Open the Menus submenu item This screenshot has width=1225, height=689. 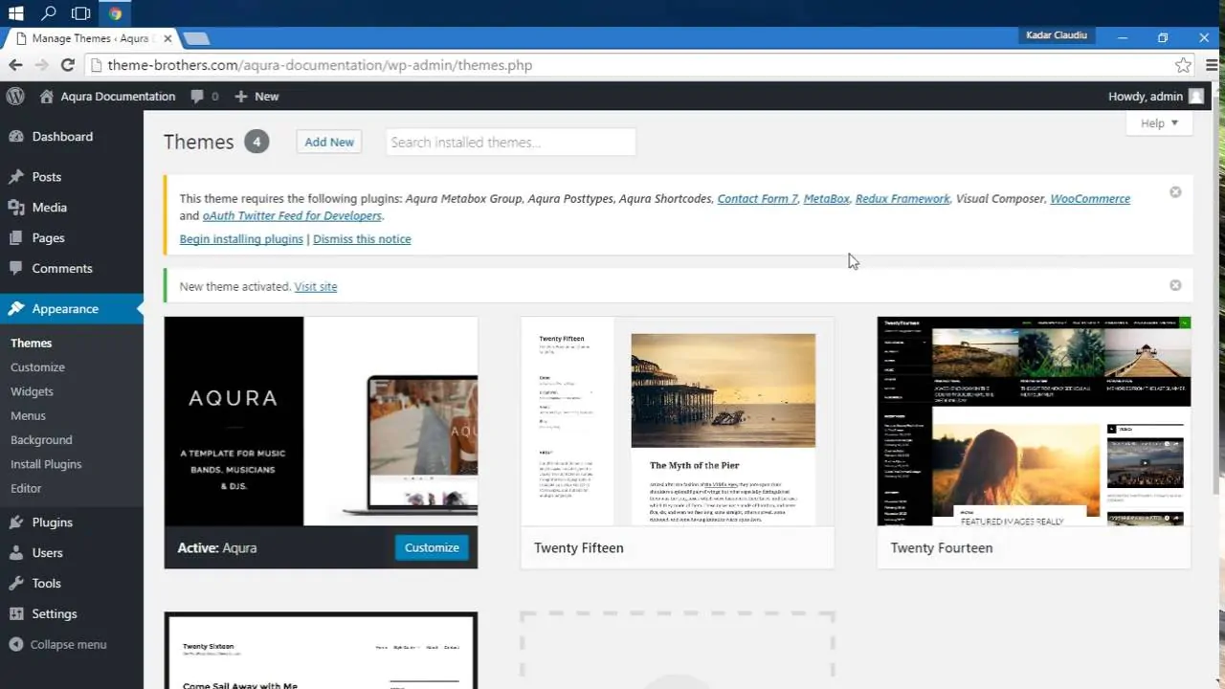point(28,415)
